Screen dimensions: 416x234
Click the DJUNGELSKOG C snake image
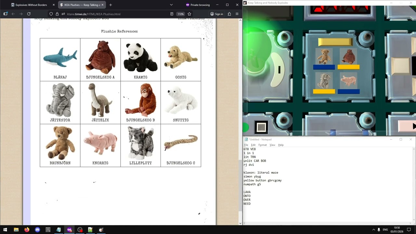[x=181, y=143]
